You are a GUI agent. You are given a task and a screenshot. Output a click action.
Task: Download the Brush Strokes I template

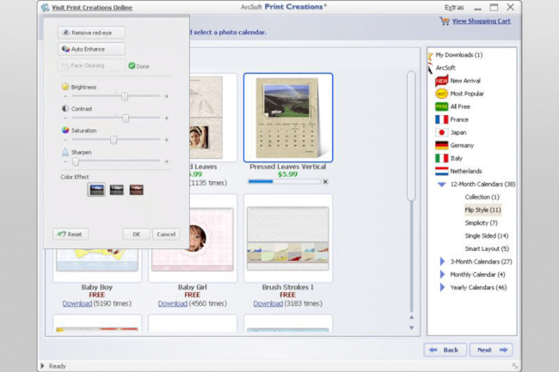(x=268, y=303)
